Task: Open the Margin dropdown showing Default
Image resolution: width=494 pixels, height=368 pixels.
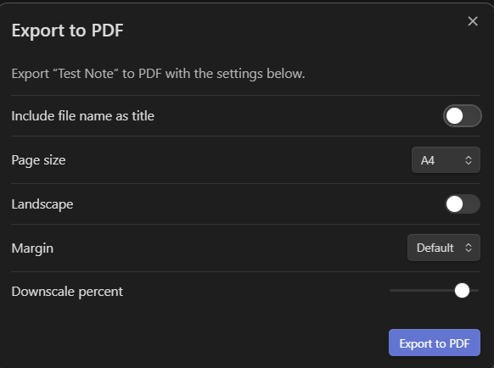Action: click(444, 248)
